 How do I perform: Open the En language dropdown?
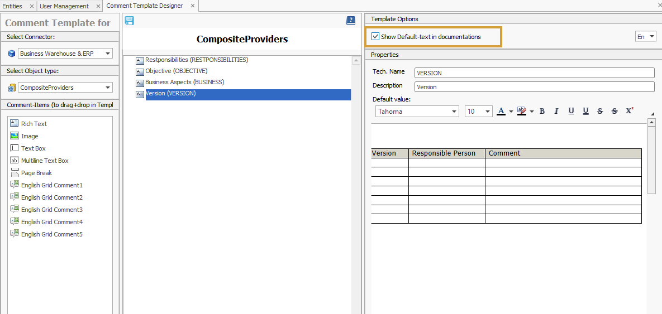(x=652, y=37)
